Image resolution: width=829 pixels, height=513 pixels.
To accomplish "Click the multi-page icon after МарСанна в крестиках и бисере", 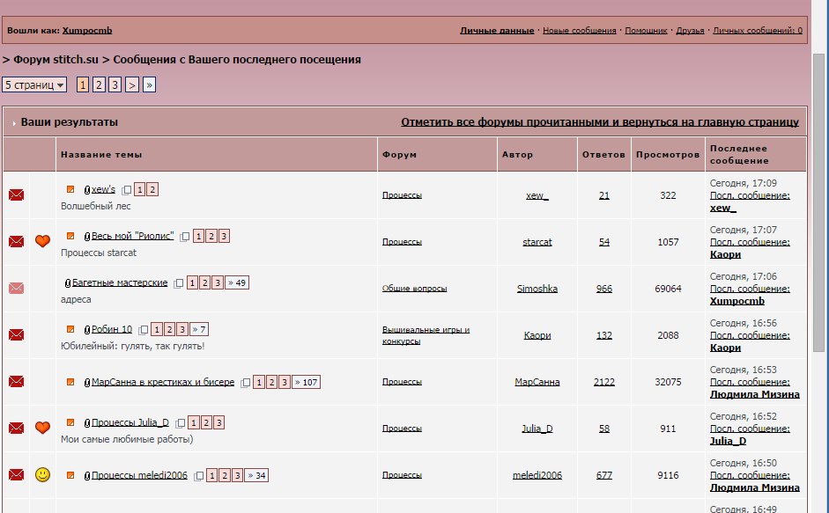I will (x=246, y=383).
